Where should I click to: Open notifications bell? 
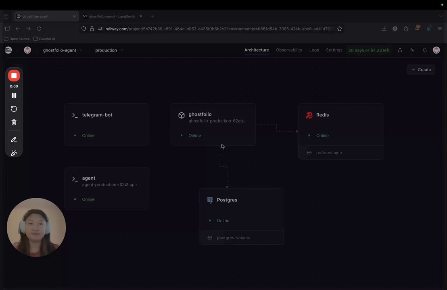(x=424, y=50)
